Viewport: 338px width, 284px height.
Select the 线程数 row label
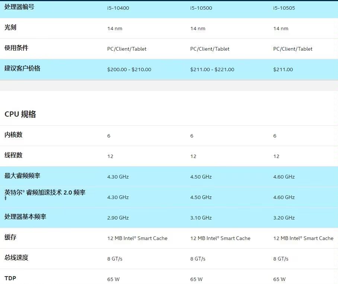(x=13, y=155)
